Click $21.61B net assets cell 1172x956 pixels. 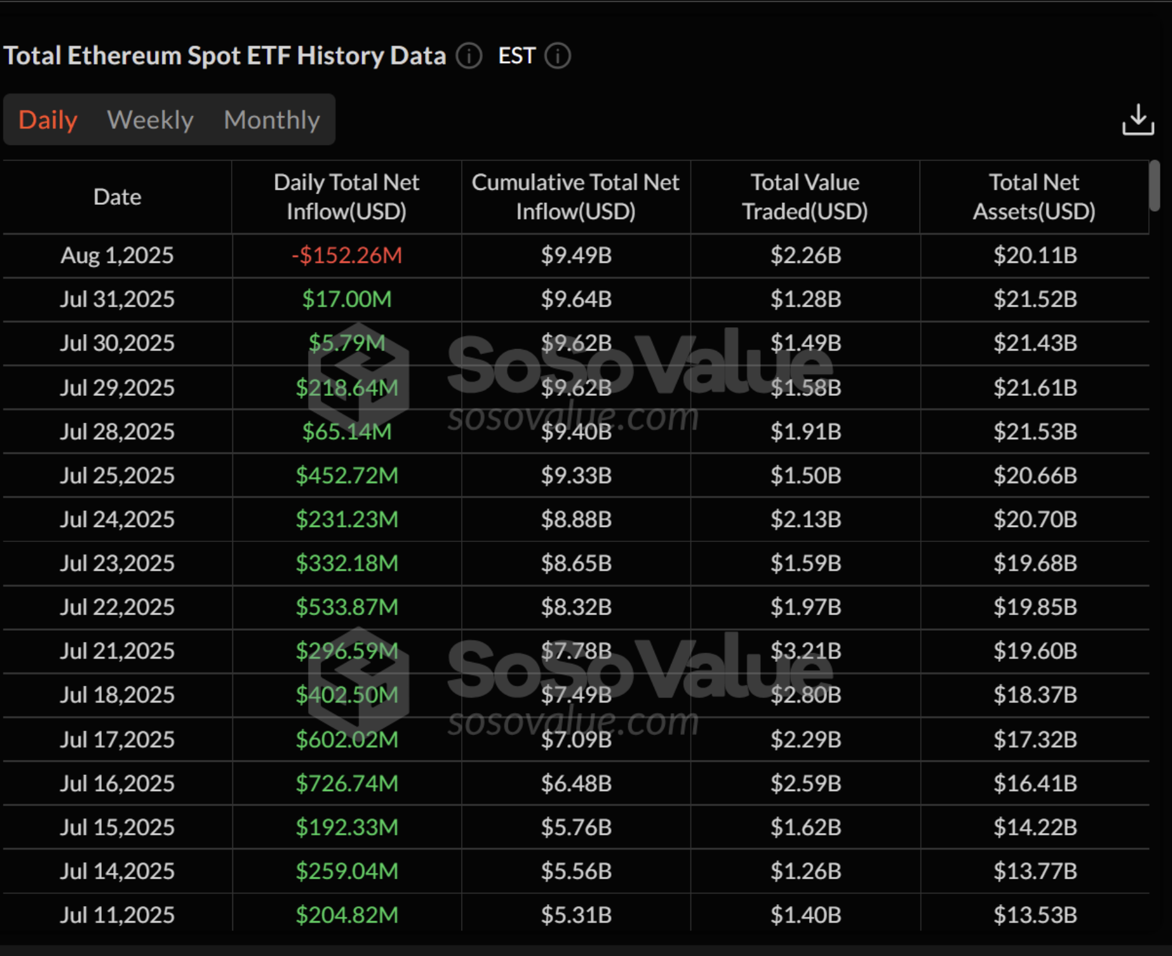coord(1035,388)
